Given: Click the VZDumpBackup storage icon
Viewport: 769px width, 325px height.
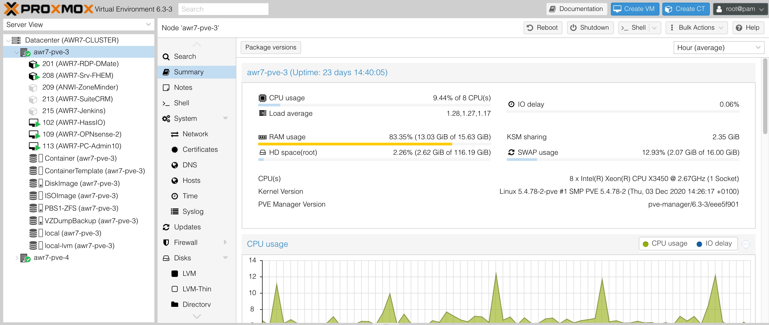Looking at the screenshot, I should pyautogui.click(x=36, y=221).
